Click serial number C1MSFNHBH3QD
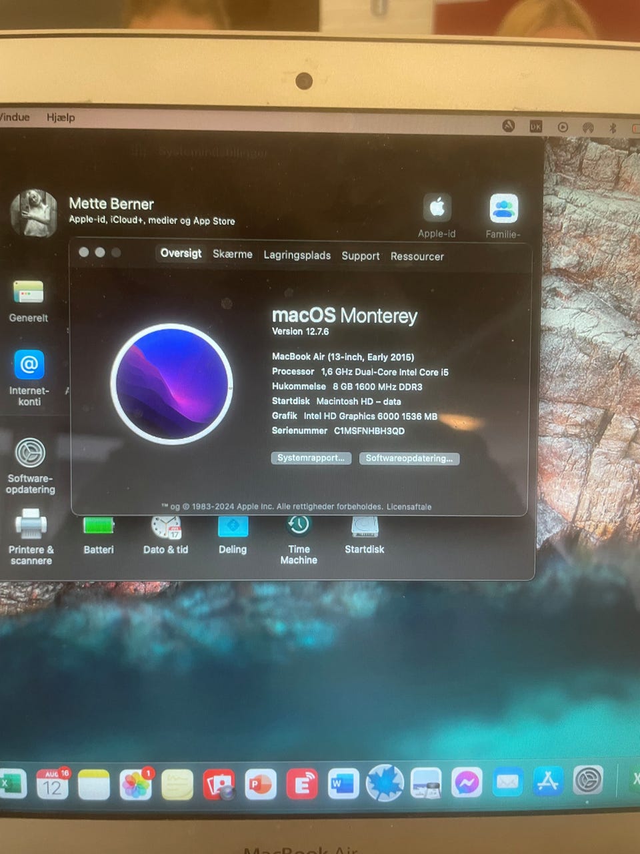Viewport: 640px width, 854px height. click(369, 431)
